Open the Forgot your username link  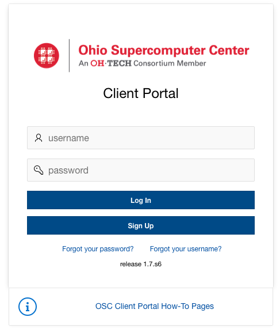186,249
